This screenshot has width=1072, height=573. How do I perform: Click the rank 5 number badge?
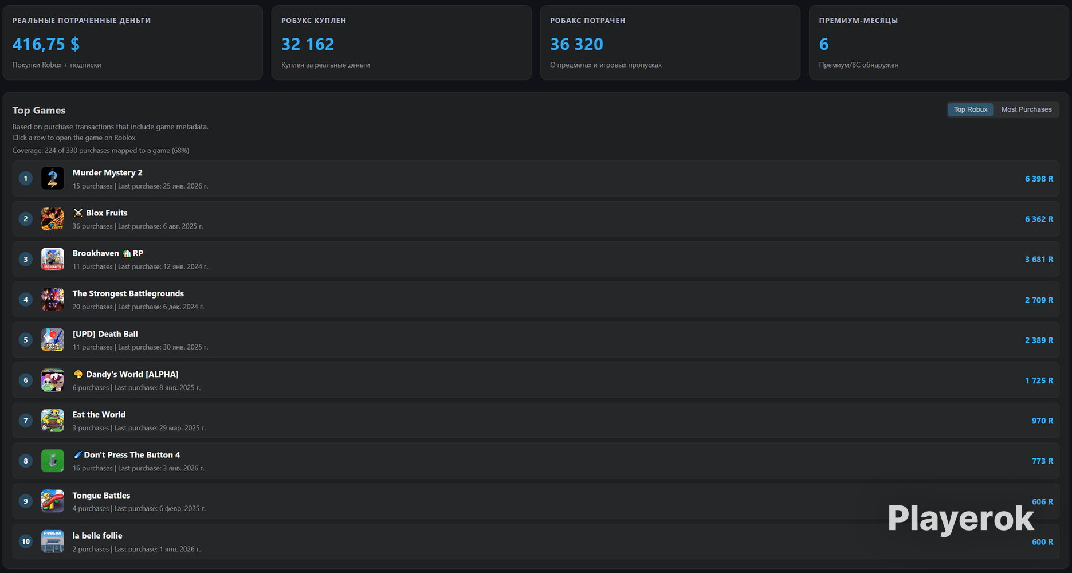[x=26, y=340]
